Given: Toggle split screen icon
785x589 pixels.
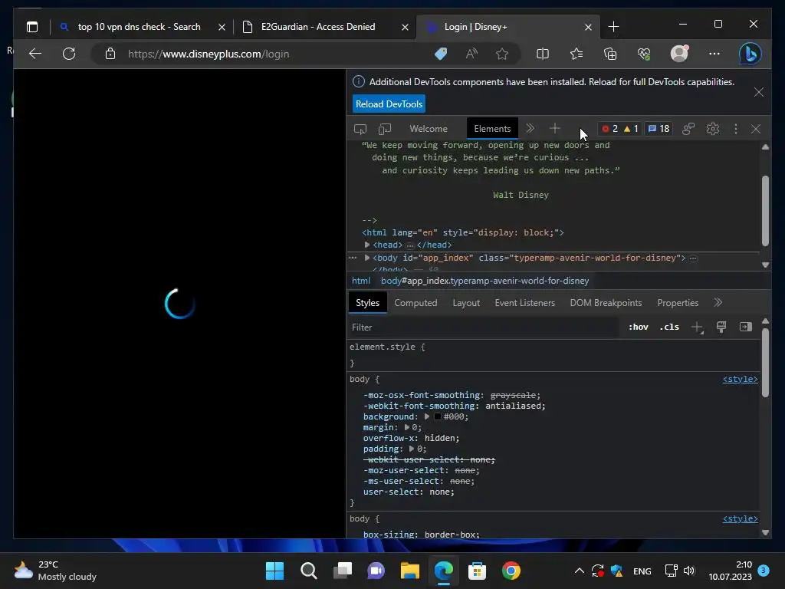Looking at the screenshot, I should [542, 54].
